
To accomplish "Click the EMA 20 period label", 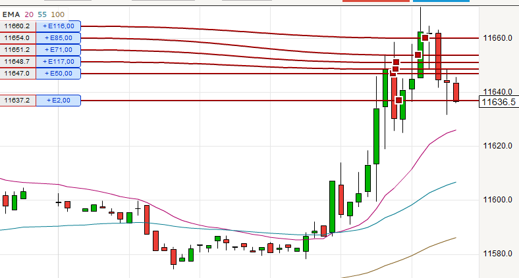I will click(29, 14).
